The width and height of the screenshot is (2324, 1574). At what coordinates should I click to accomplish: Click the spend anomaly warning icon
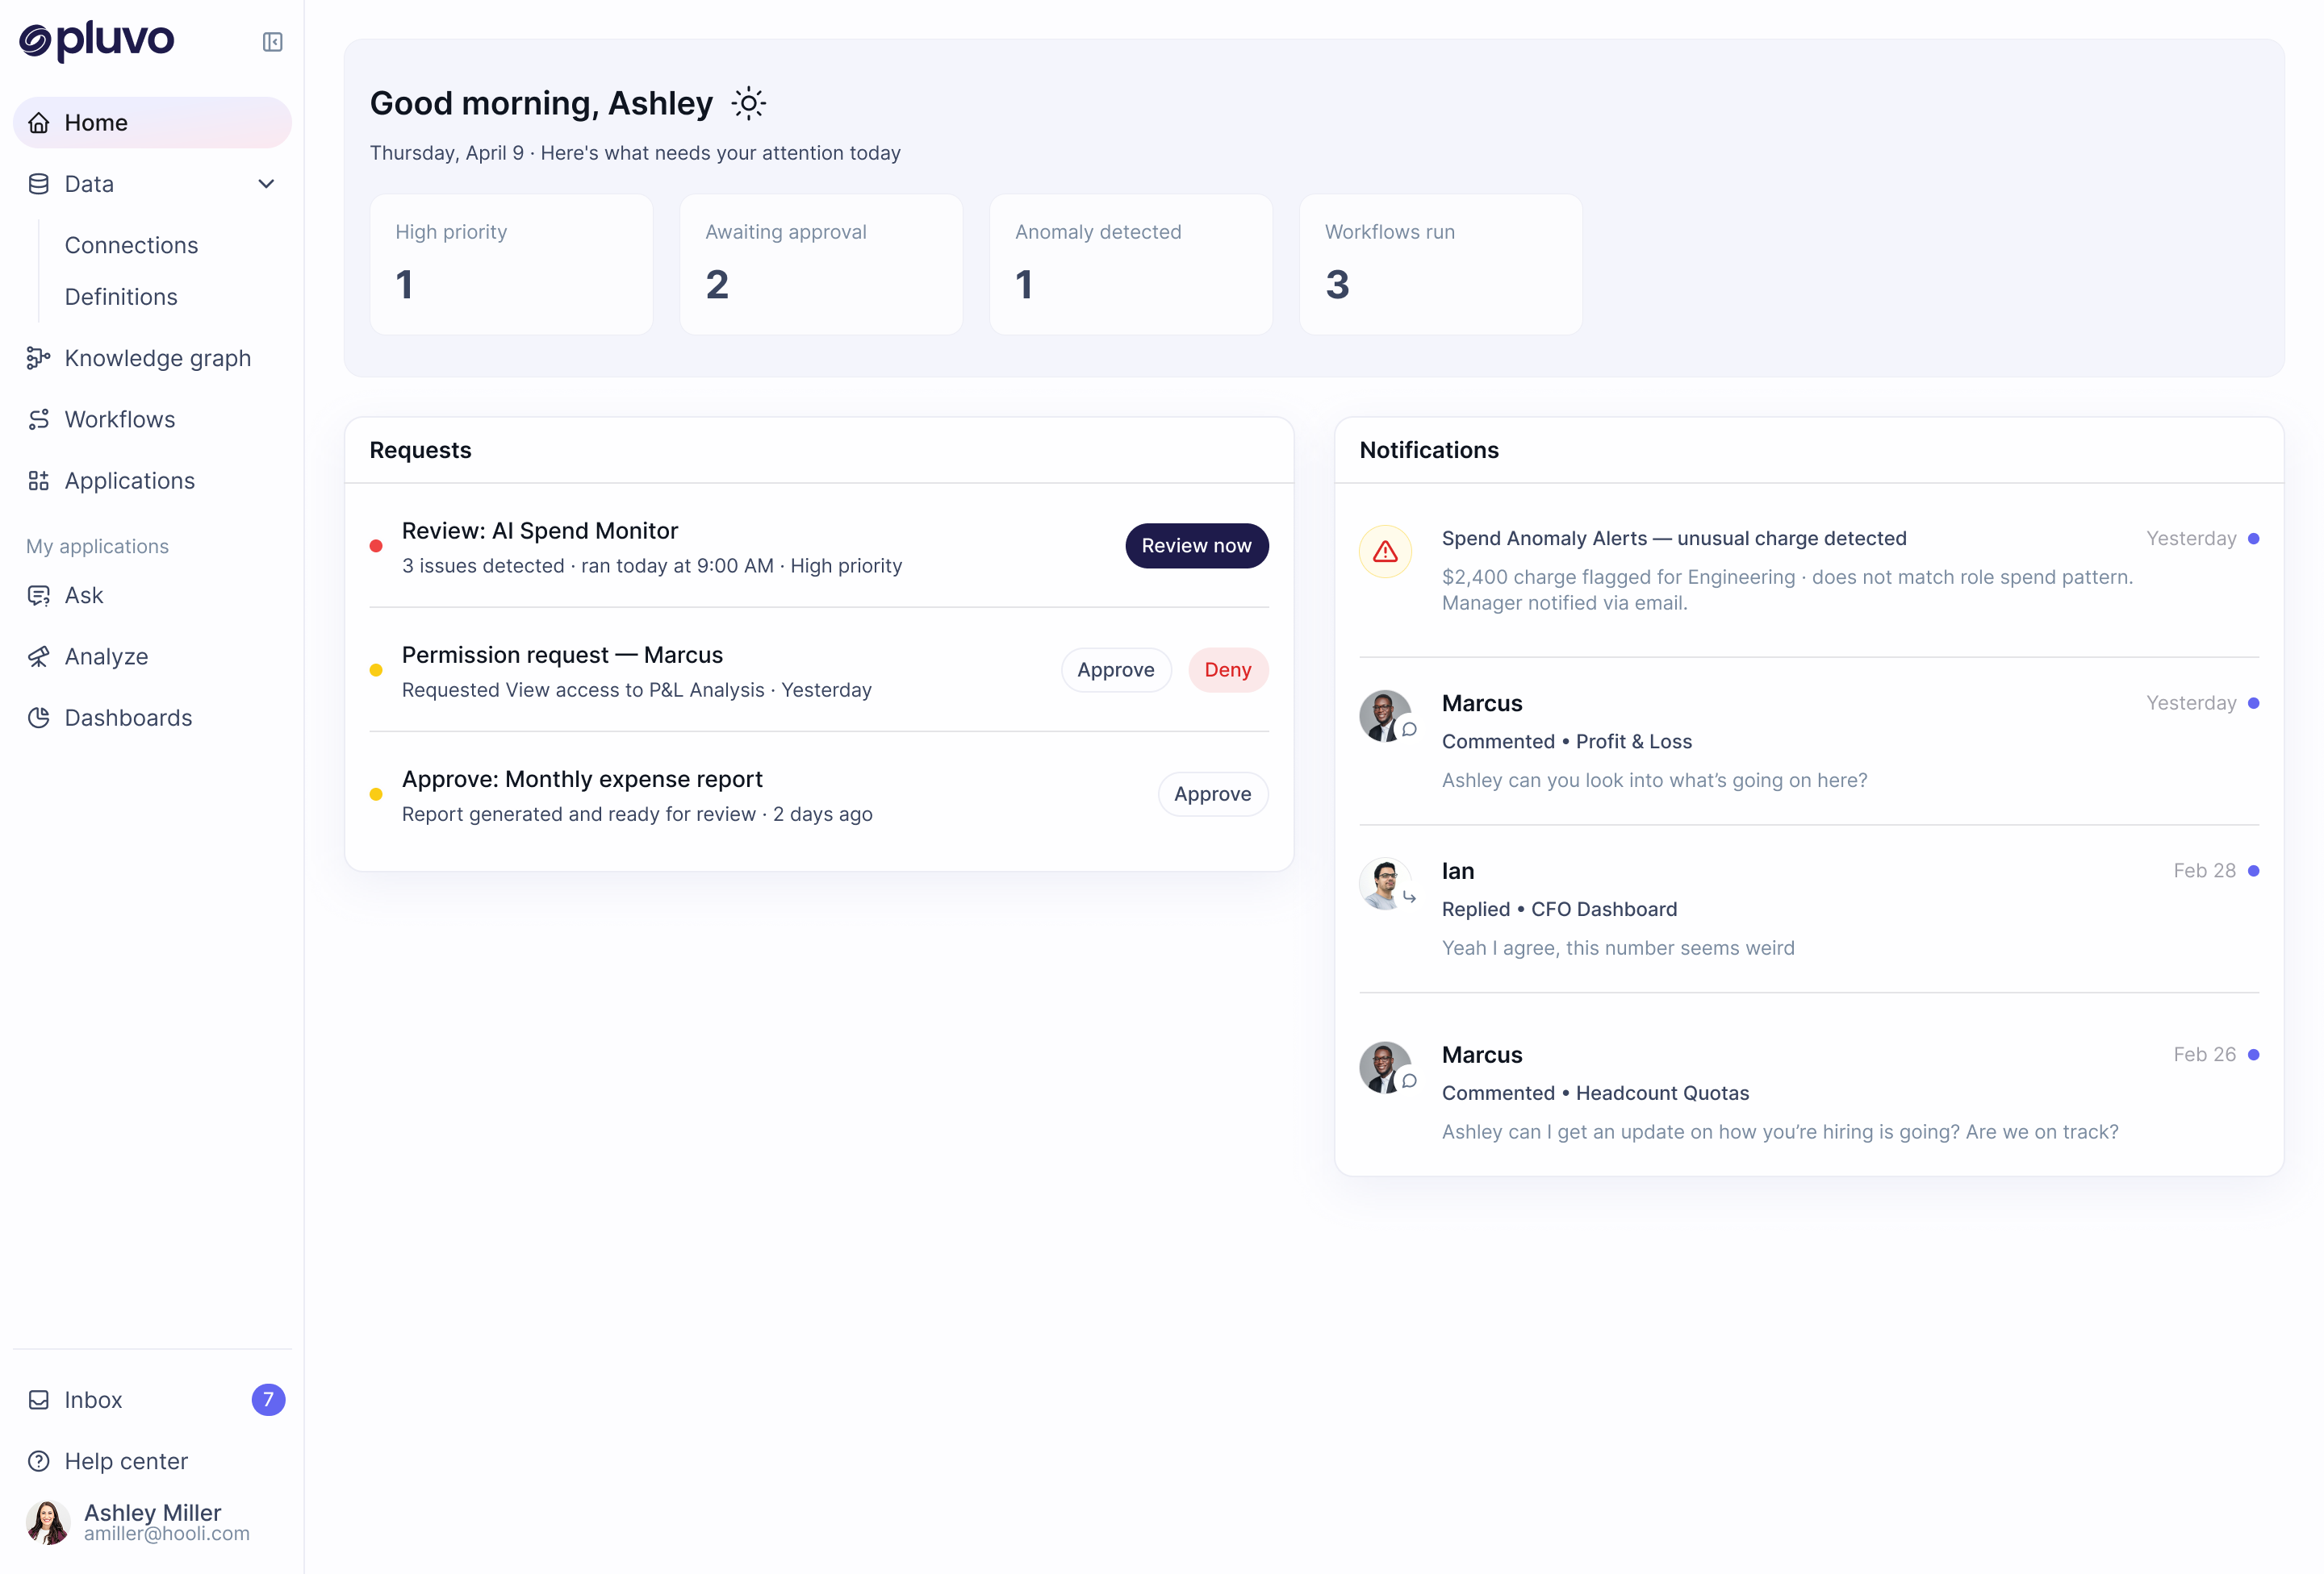coord(1385,552)
